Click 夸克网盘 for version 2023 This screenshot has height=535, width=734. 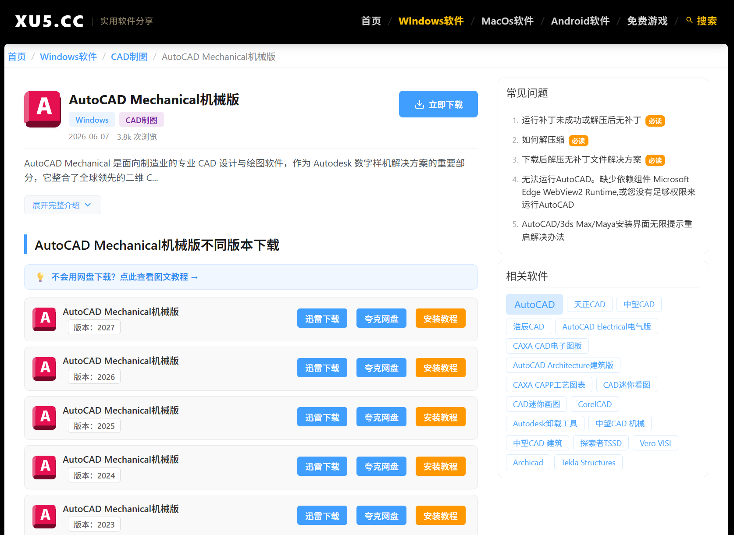pos(381,516)
